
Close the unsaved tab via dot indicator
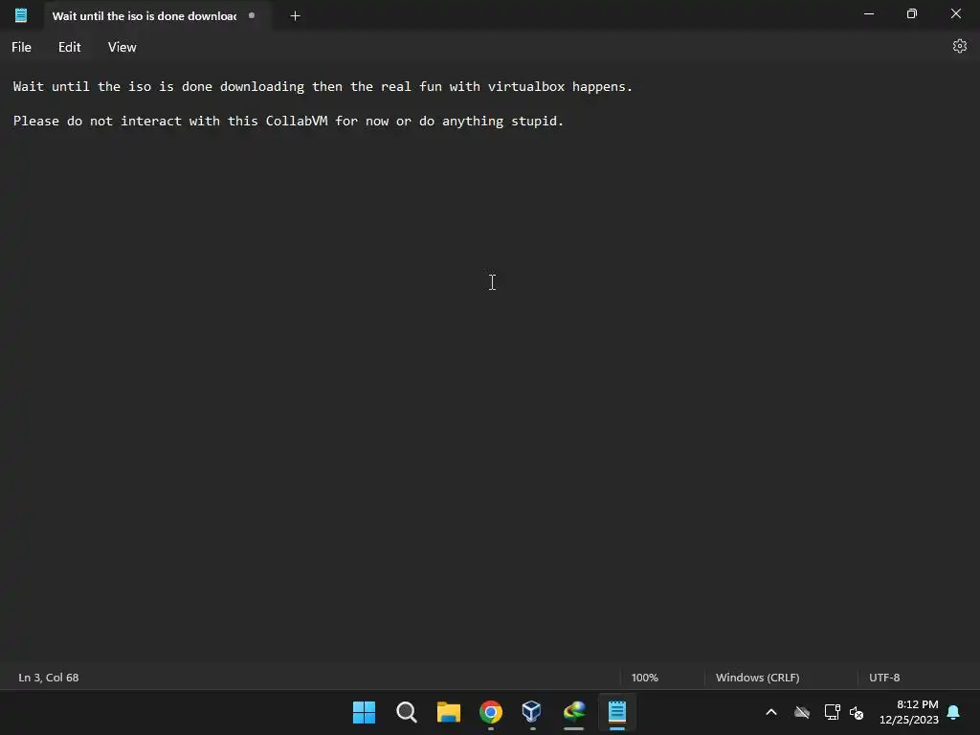(252, 15)
